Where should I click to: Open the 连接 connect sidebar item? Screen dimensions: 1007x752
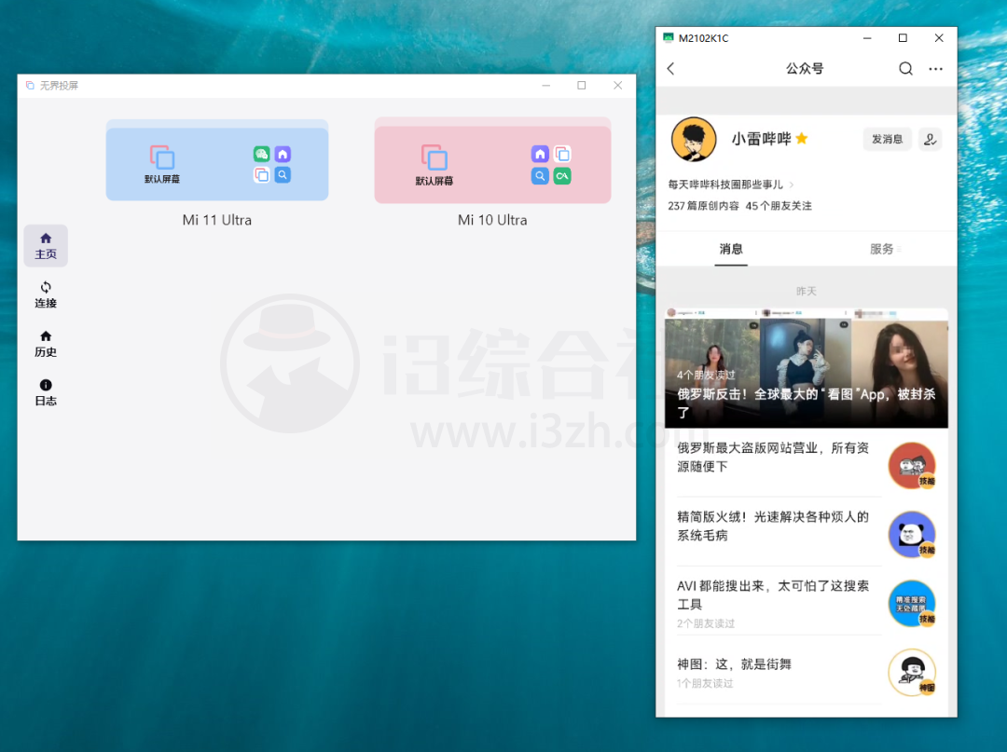click(46, 294)
